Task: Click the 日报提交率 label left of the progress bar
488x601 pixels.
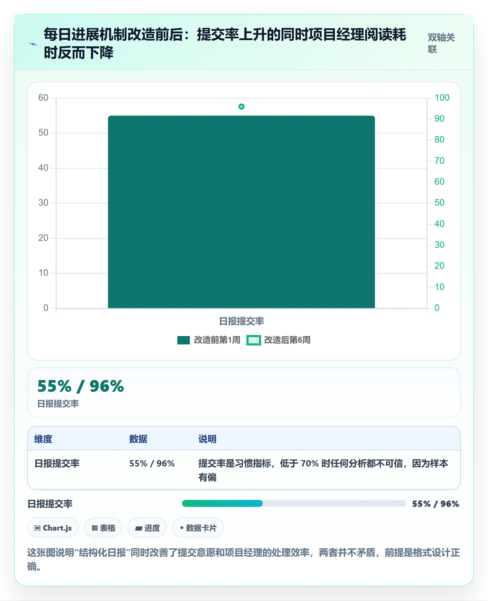Action: point(50,504)
